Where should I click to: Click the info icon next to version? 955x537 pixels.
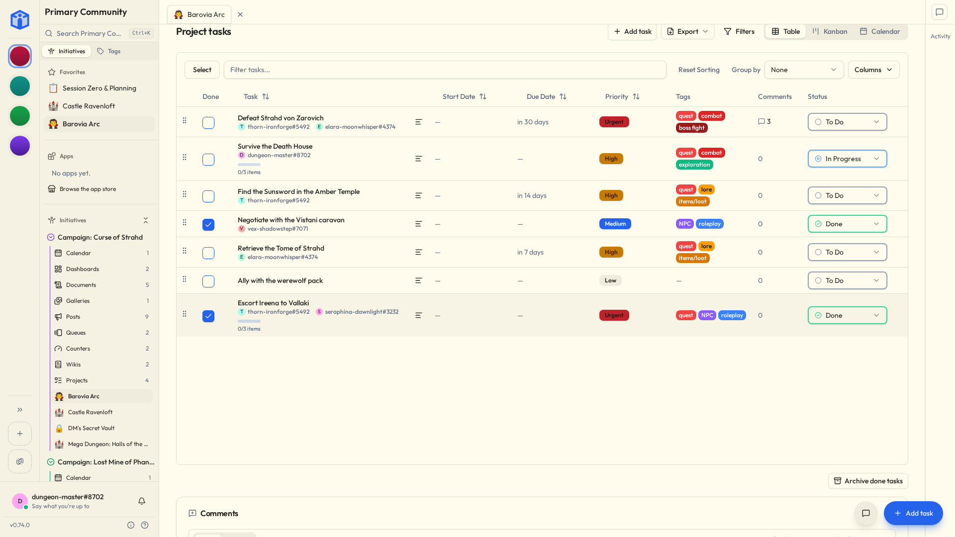[x=131, y=525]
